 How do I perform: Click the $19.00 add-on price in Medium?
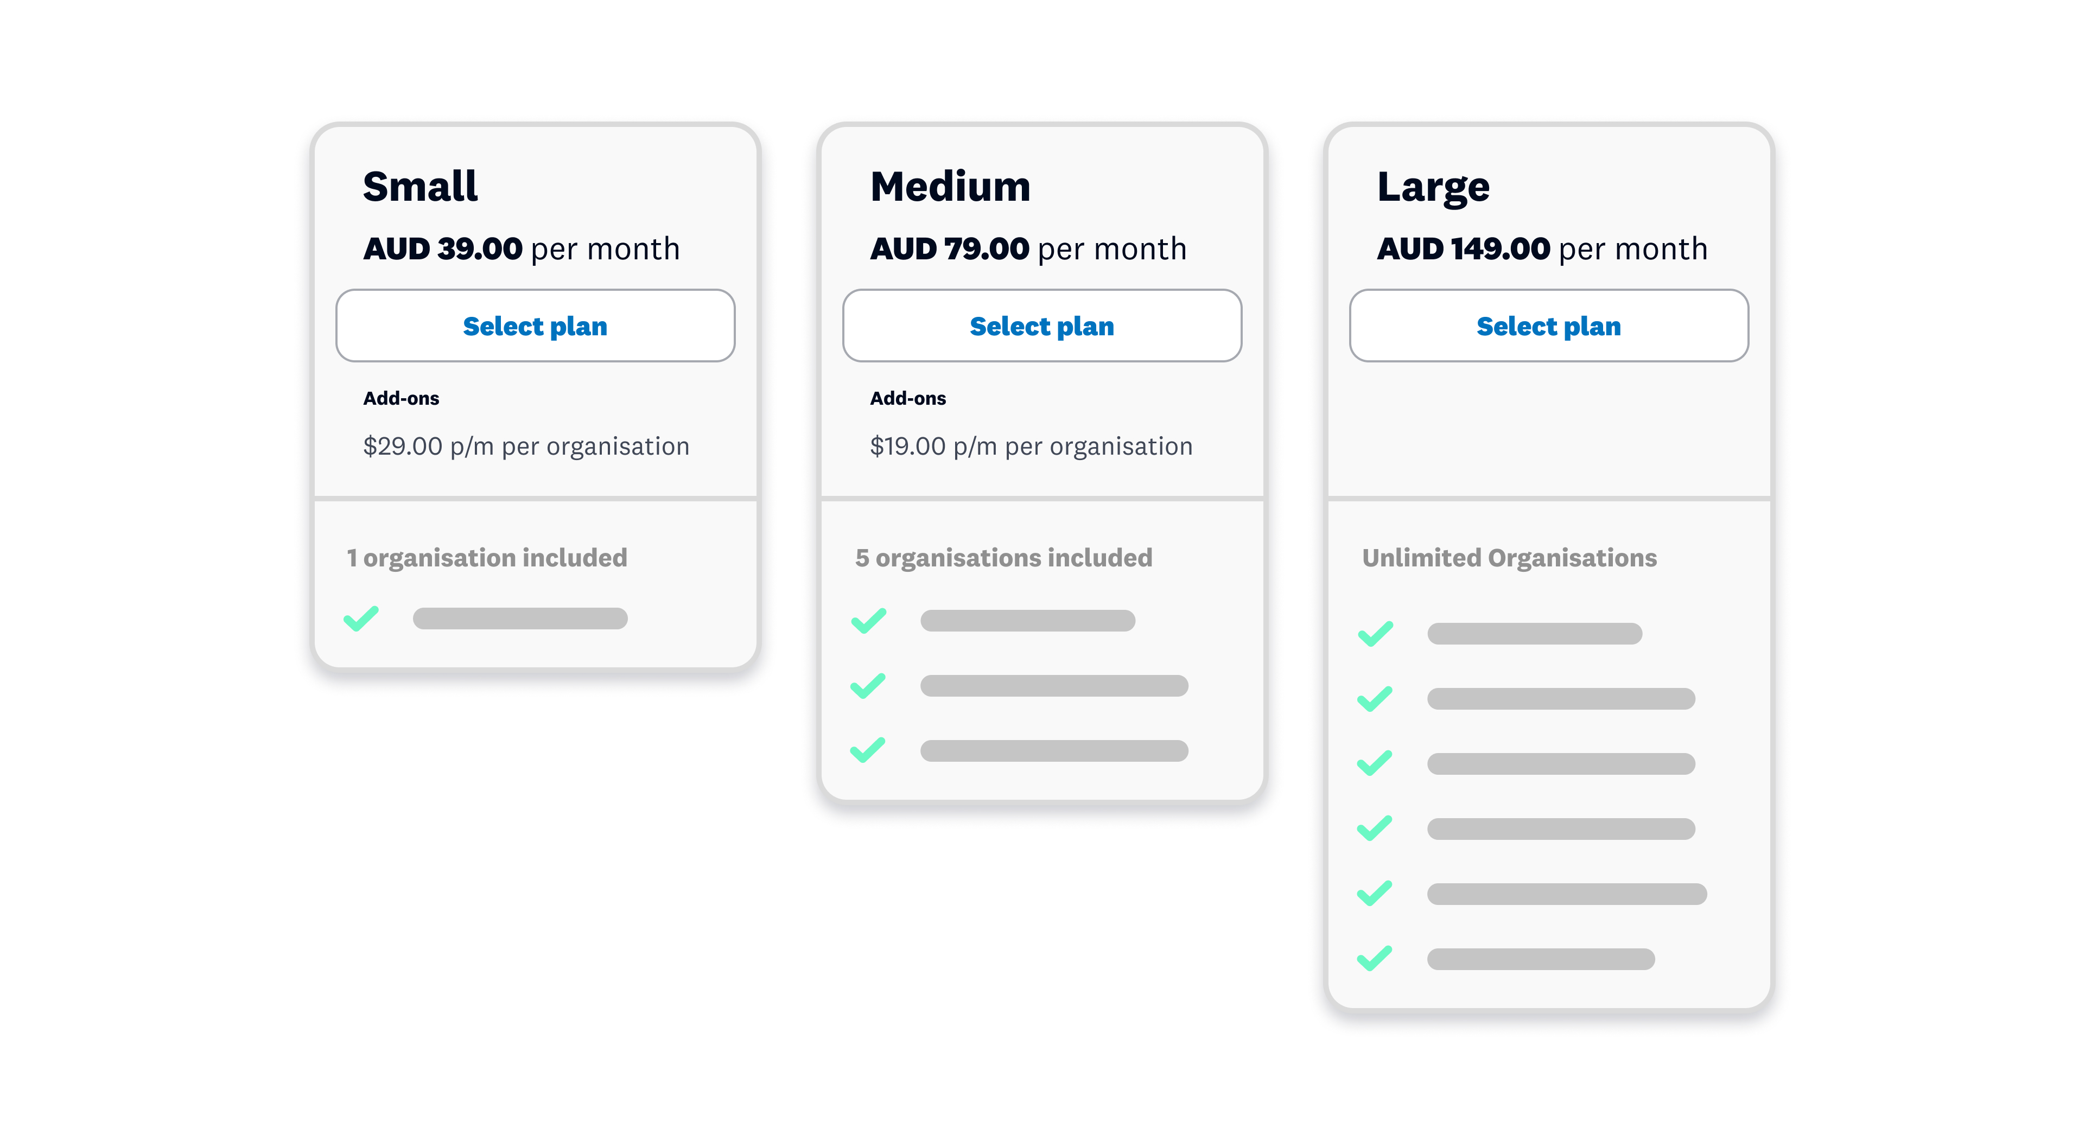coord(1031,445)
